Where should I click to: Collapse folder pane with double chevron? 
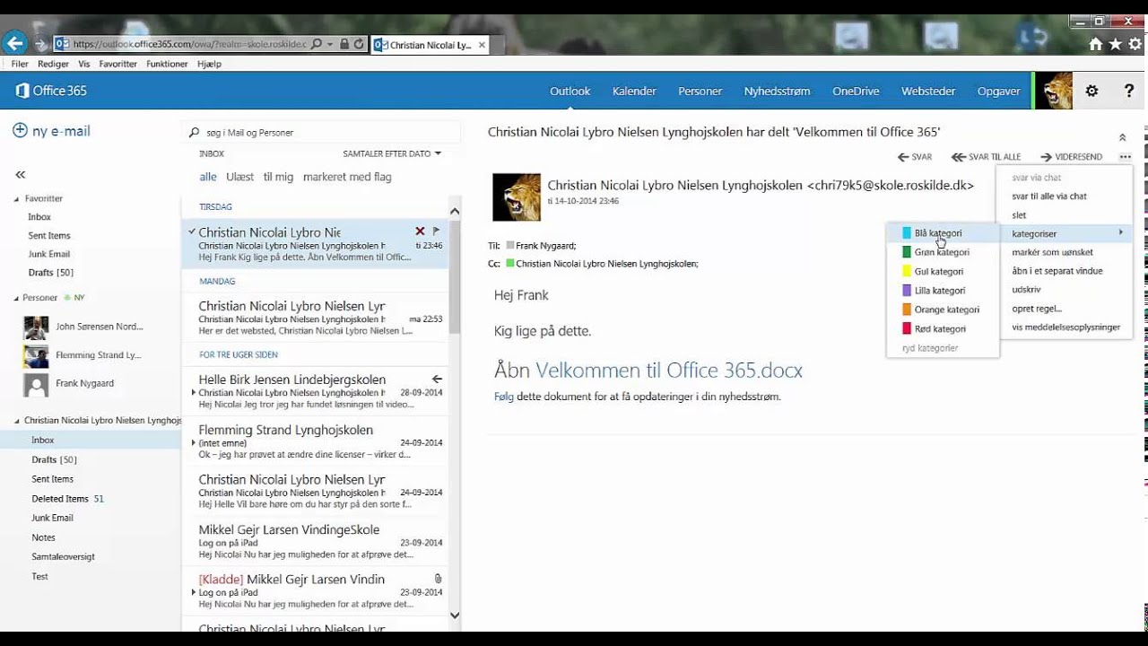[x=21, y=175]
